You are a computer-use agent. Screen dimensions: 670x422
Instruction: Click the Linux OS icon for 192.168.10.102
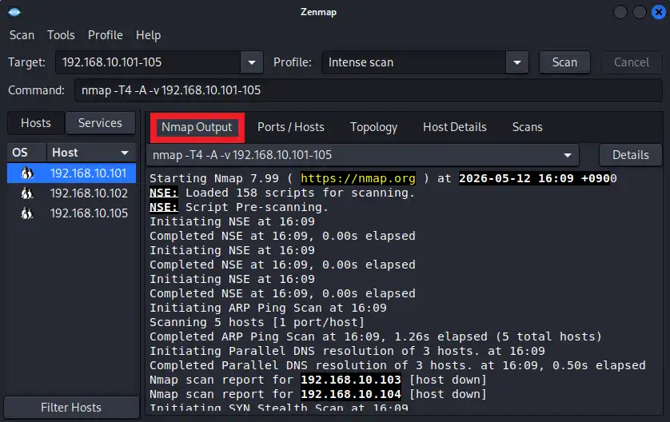[27, 193]
